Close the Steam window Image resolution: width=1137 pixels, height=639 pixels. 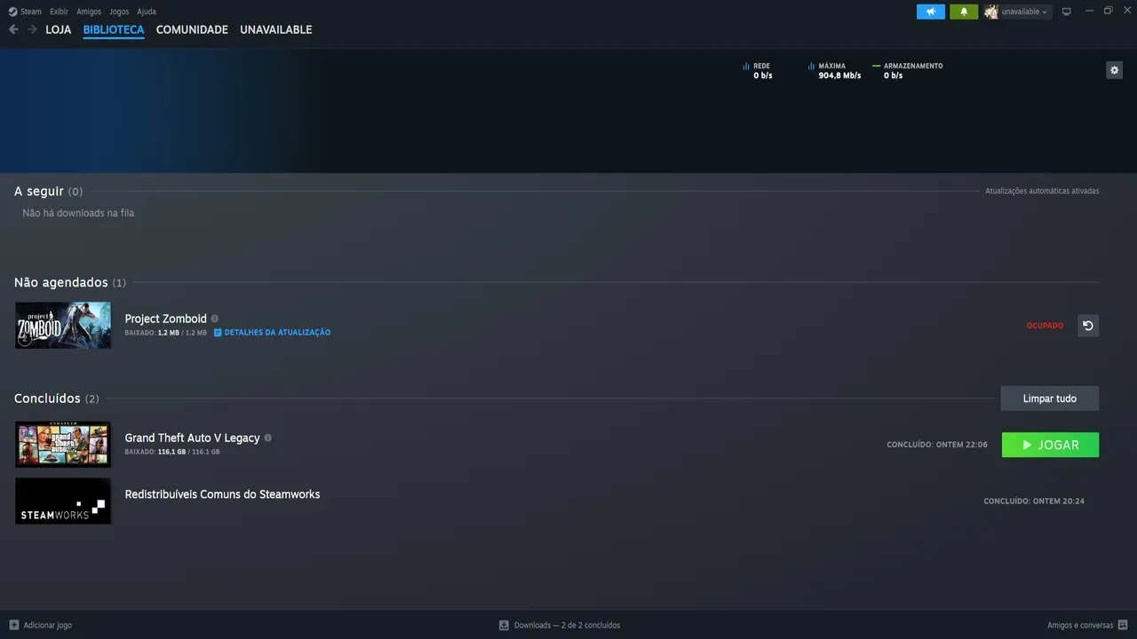[x=1125, y=11]
